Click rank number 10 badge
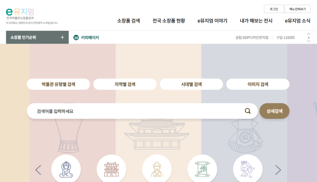Screen dimensions: 317x182 click(76, 38)
